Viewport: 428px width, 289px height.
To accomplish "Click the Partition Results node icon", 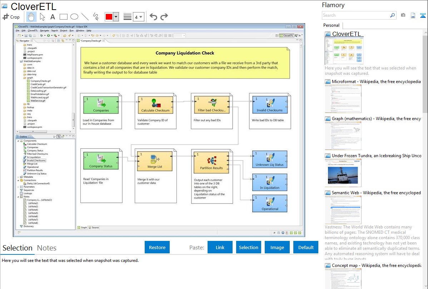I will [212, 161].
